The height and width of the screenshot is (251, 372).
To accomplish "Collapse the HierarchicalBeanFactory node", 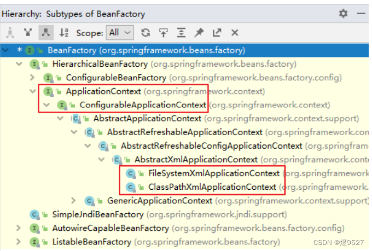I will pyautogui.click(x=19, y=64).
